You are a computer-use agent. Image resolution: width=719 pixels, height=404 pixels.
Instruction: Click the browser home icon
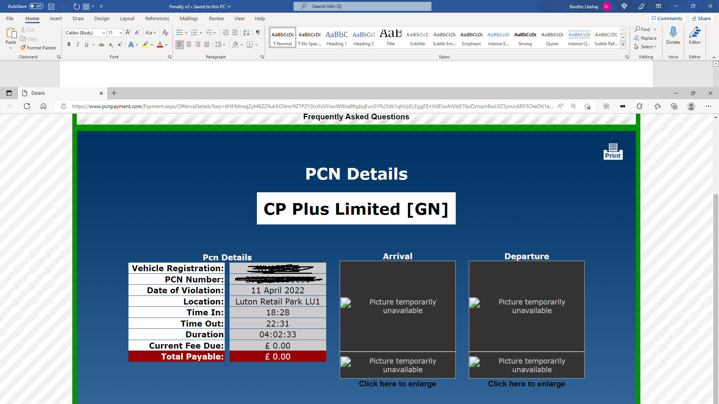pyautogui.click(x=43, y=106)
